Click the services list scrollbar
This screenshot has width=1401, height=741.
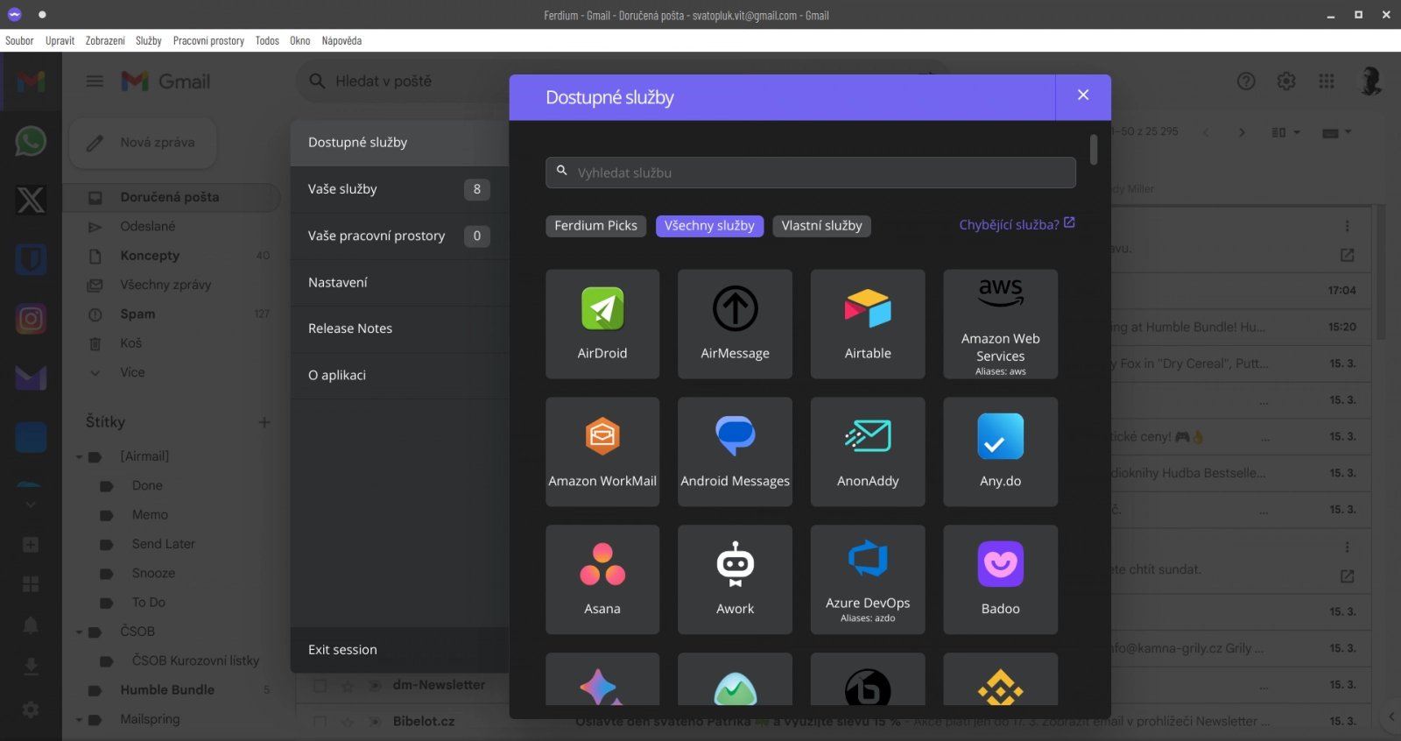[1094, 149]
